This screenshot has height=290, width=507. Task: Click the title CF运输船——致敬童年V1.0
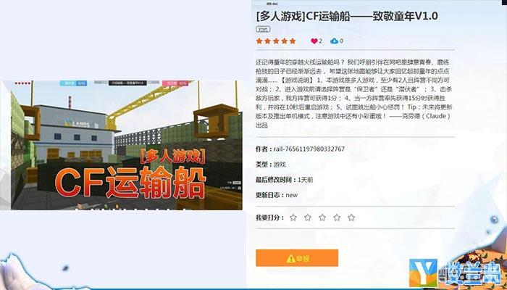347,17
